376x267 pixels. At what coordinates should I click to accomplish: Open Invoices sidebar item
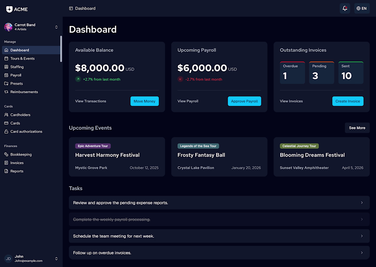point(31,163)
